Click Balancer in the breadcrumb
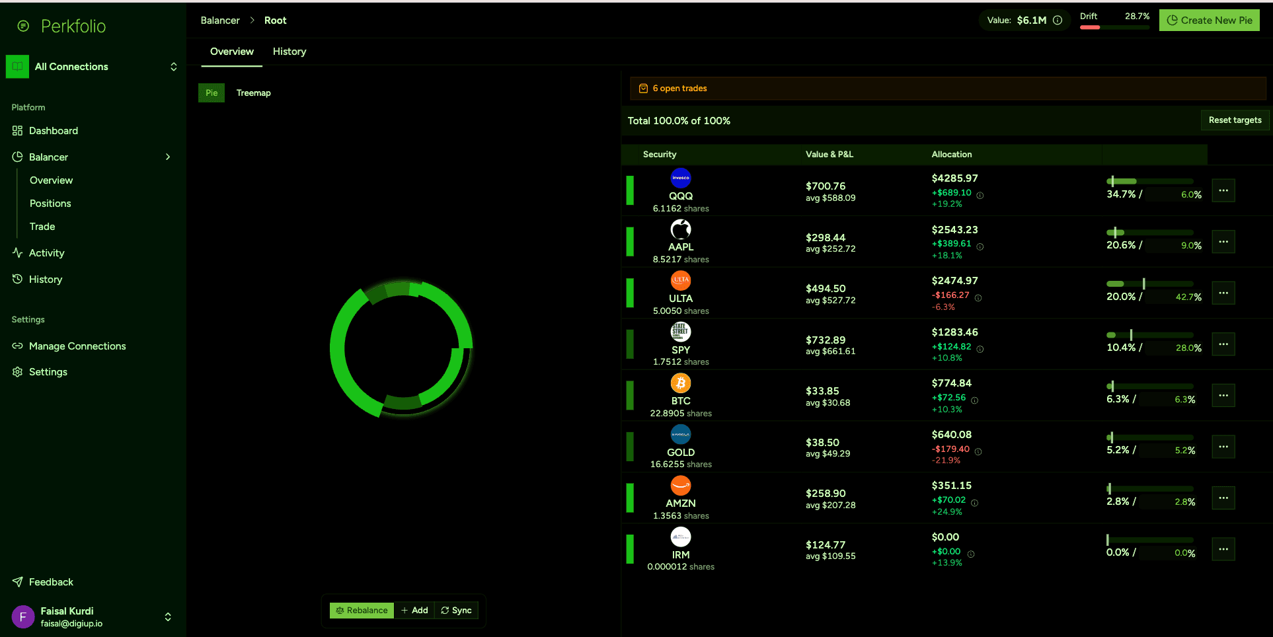 tap(220, 20)
